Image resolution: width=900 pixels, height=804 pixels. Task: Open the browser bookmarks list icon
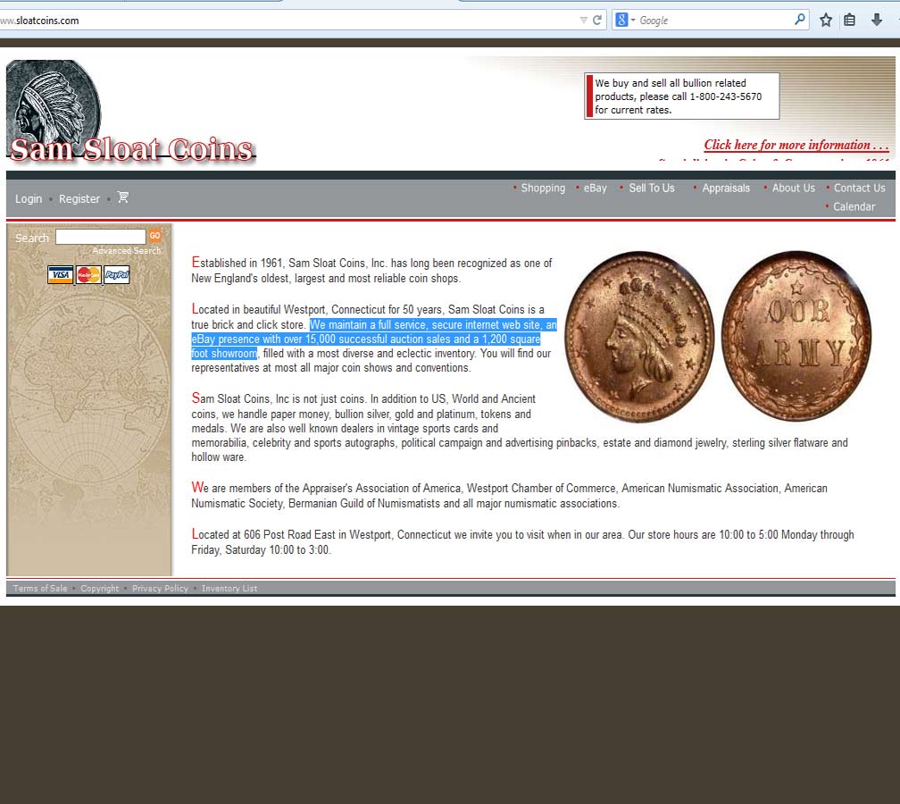click(x=850, y=20)
